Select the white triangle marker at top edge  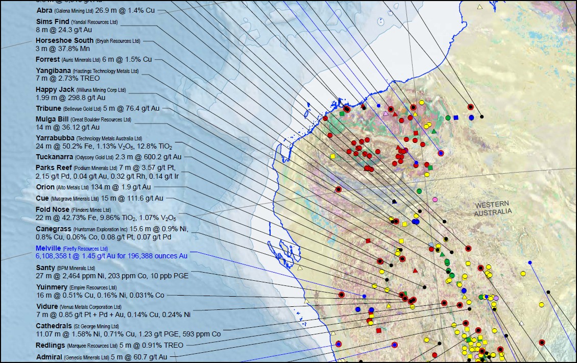pyautogui.click(x=479, y=7)
